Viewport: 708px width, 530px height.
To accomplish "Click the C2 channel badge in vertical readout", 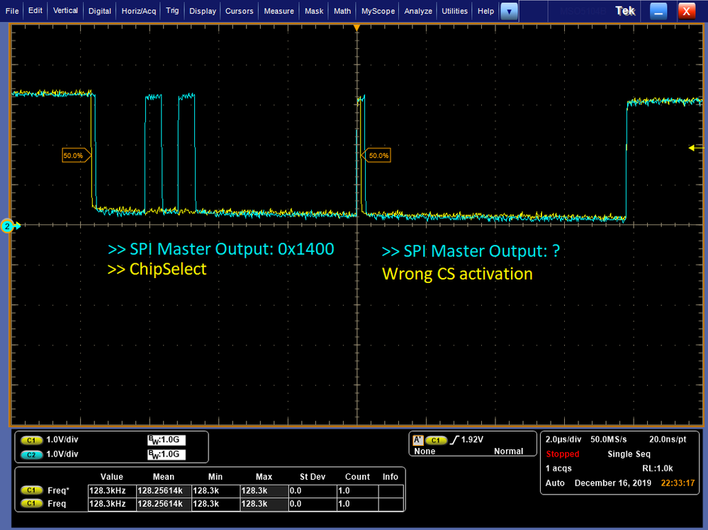I will point(32,455).
